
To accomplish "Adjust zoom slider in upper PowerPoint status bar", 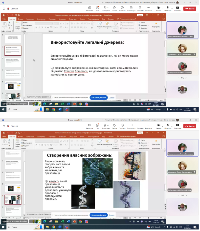I will 150,100.
